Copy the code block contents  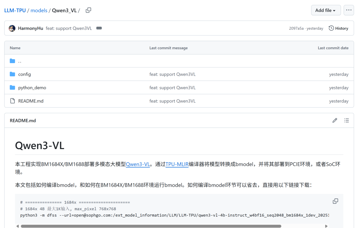pyautogui.click(x=335, y=201)
